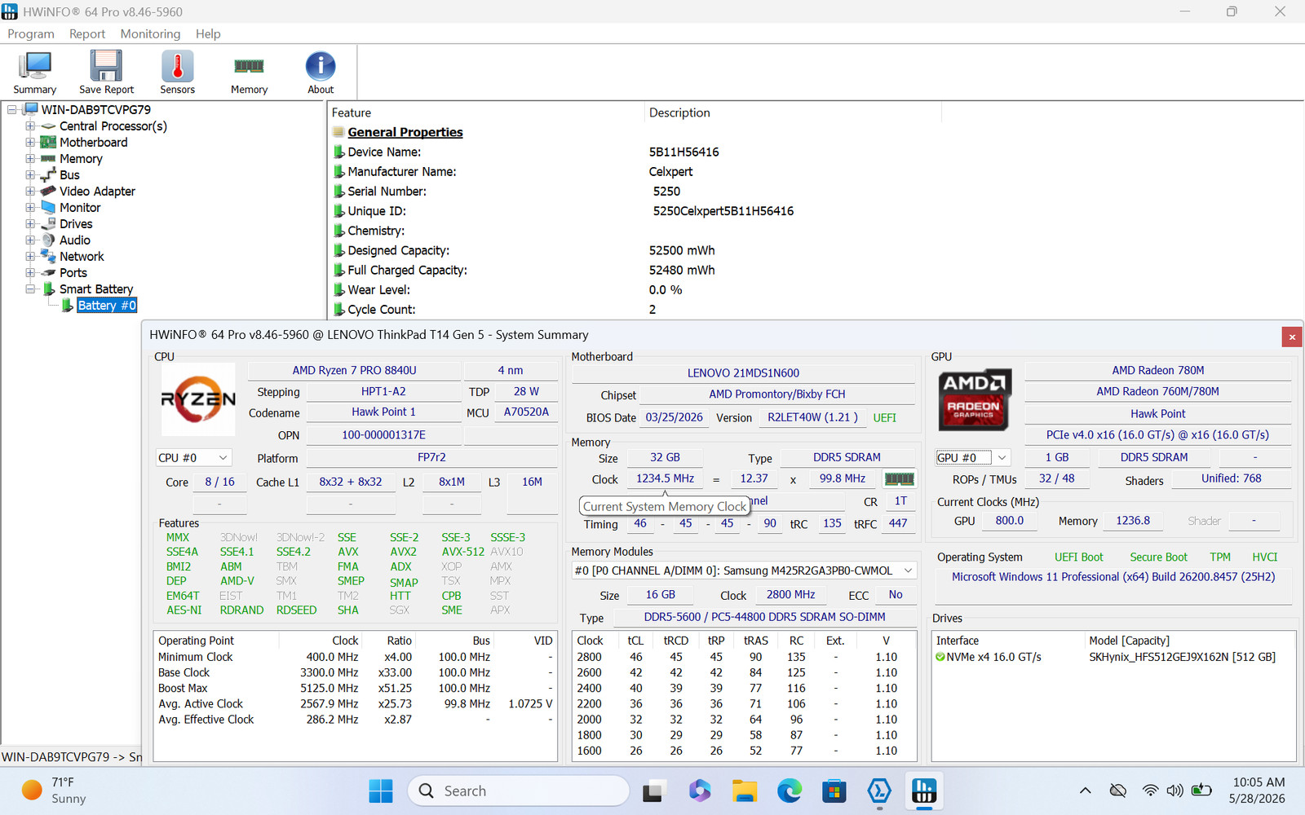Viewport: 1305px width, 815px height.
Task: Click the General Properties heading
Action: tap(405, 132)
